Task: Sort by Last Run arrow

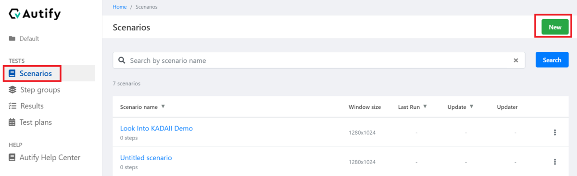Action: click(425, 106)
